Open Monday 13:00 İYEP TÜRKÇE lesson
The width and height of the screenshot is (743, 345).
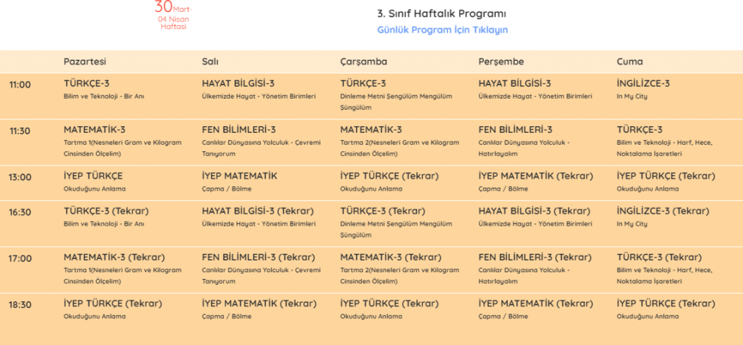coord(93,177)
